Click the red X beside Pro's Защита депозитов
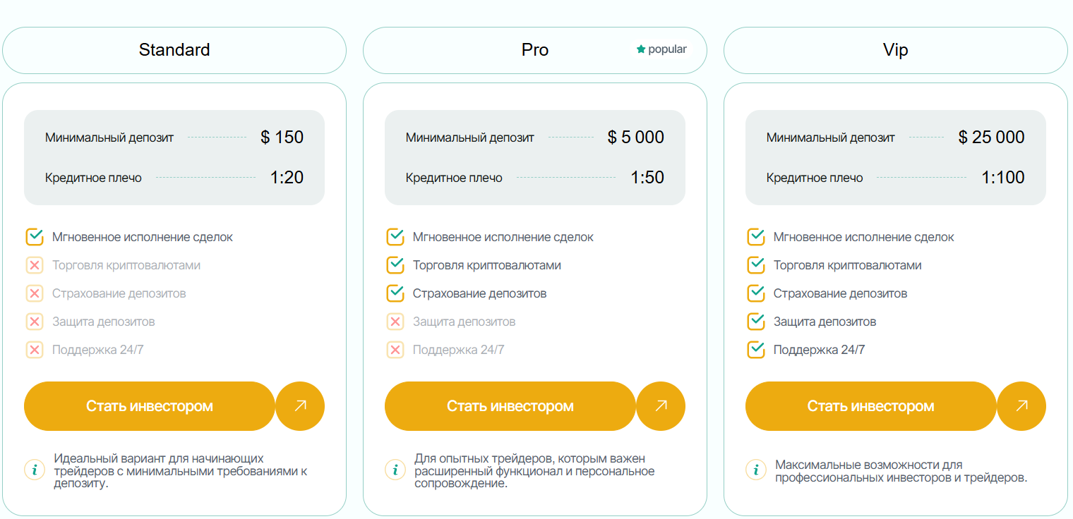The width and height of the screenshot is (1073, 519). pos(395,322)
